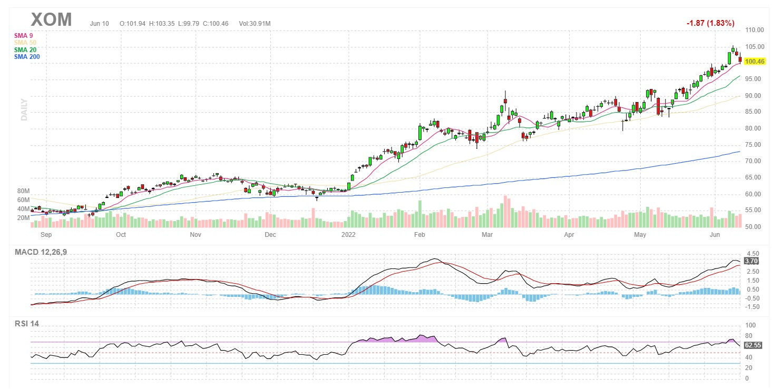Click the -1.87 (1.83%) change value

(x=710, y=24)
